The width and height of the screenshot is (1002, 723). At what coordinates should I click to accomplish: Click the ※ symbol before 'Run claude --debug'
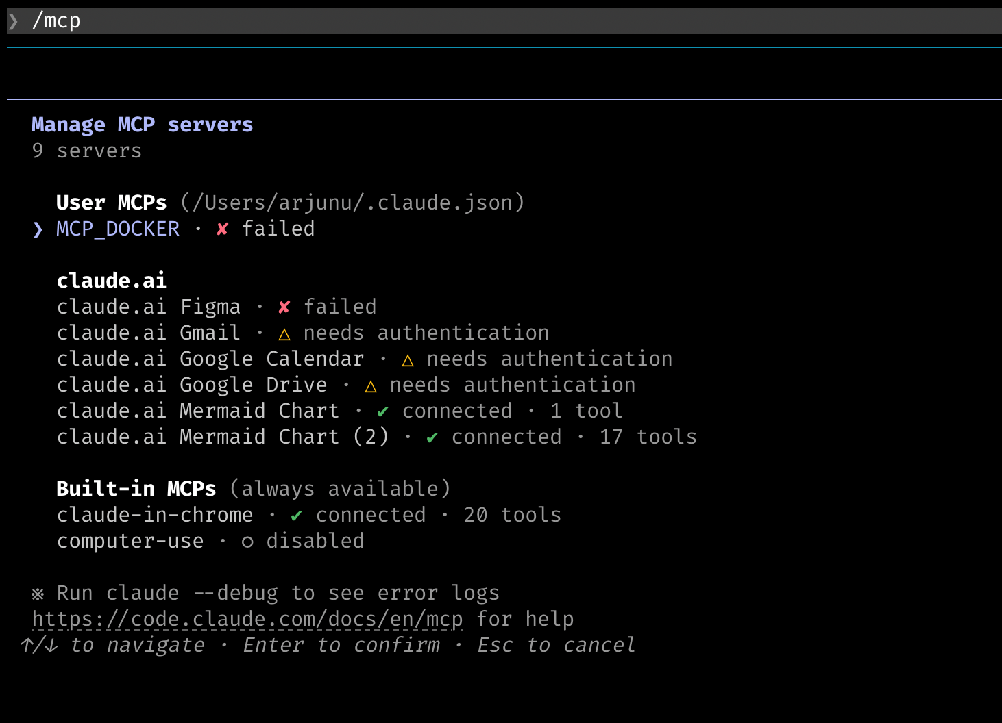coord(38,594)
